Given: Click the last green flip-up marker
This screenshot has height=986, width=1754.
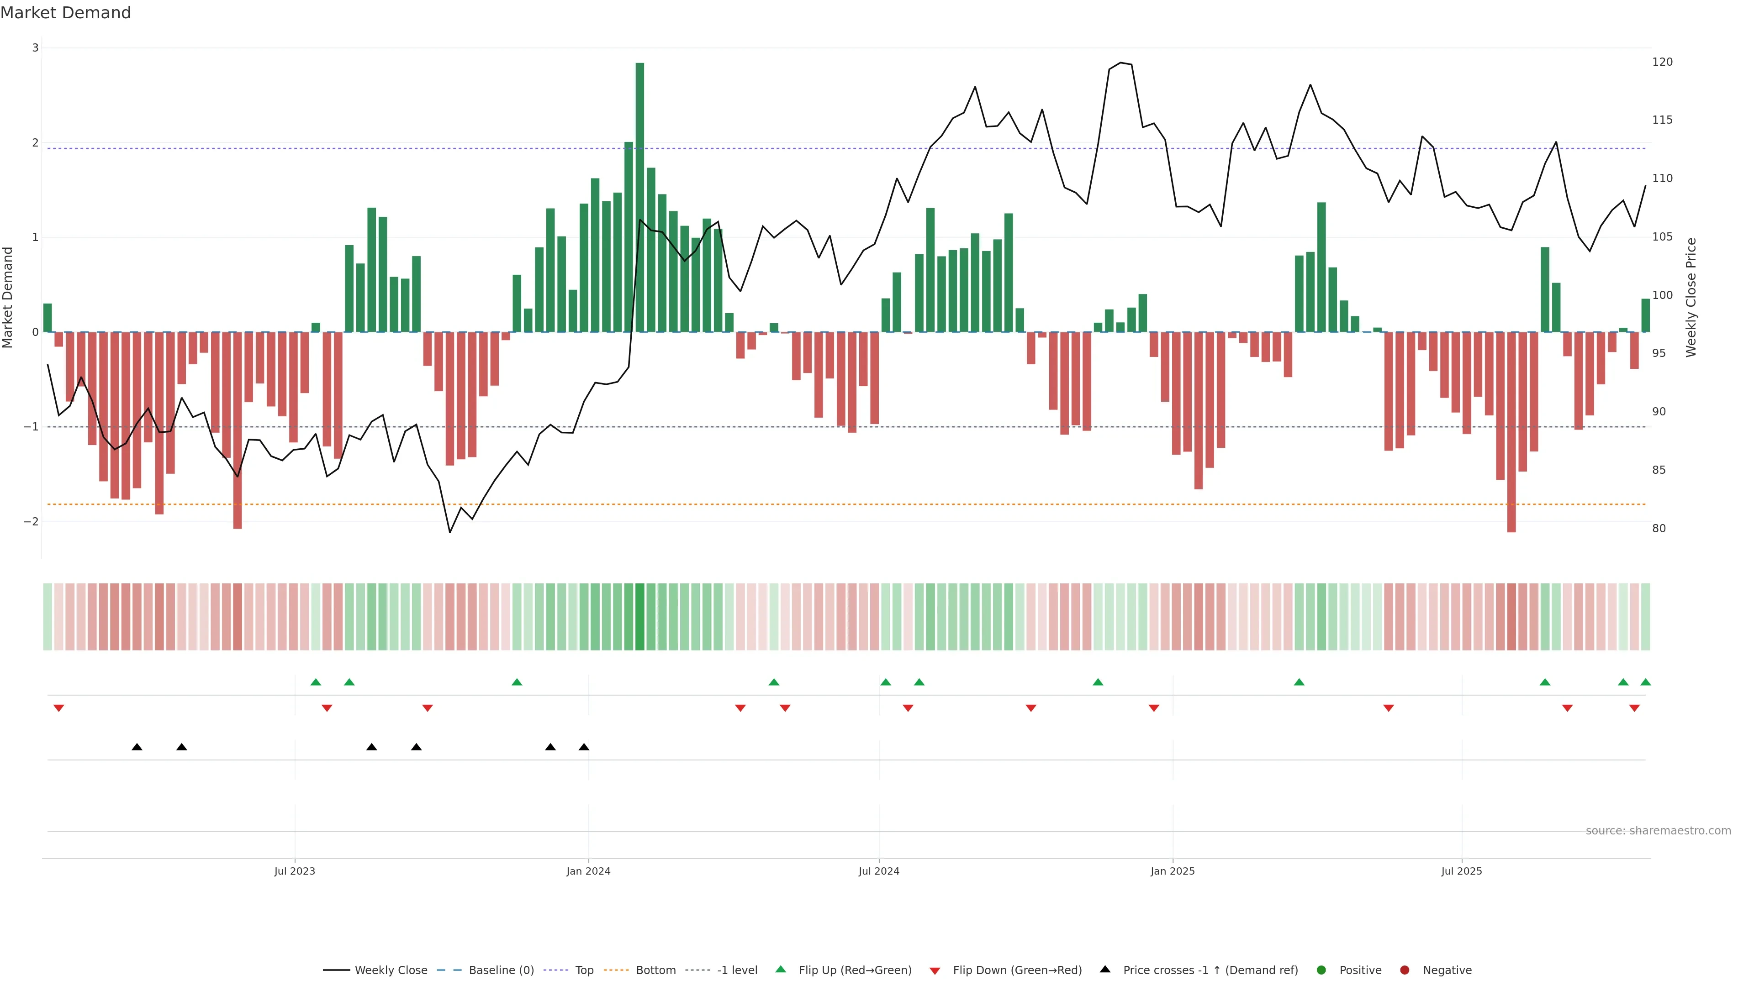Looking at the screenshot, I should [1645, 682].
